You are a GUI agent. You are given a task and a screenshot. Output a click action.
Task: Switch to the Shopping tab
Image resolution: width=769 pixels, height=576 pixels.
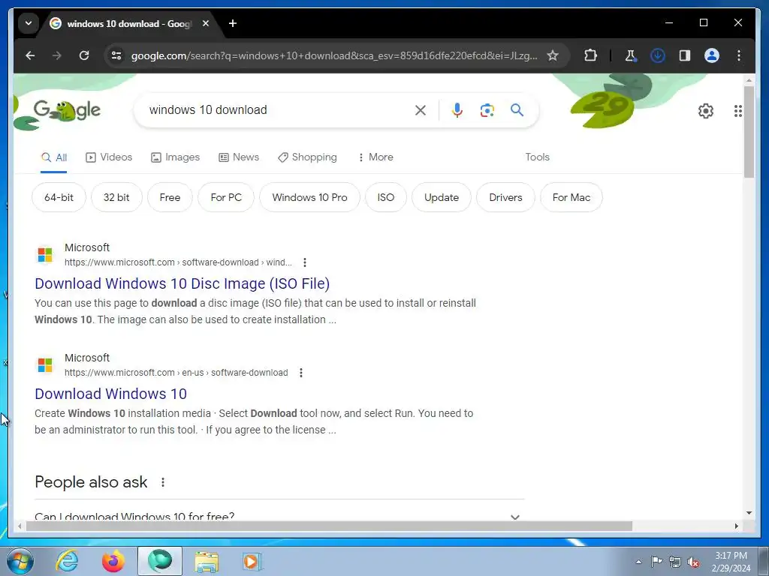coord(307,157)
